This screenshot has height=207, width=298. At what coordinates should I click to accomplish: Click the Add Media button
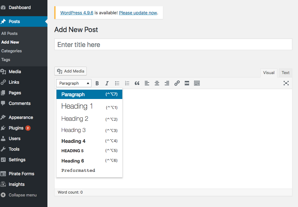(x=71, y=71)
